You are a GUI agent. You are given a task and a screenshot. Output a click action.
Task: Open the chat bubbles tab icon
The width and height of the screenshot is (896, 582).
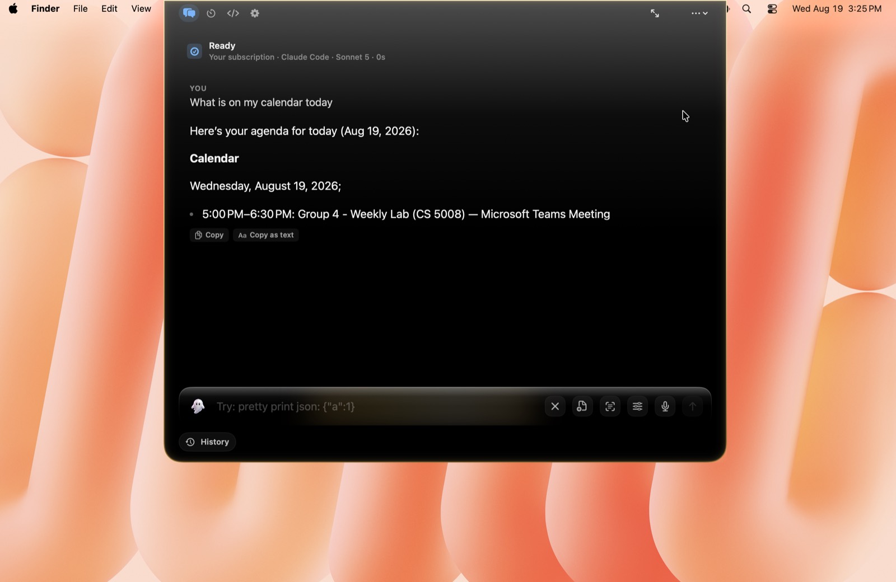pos(189,13)
